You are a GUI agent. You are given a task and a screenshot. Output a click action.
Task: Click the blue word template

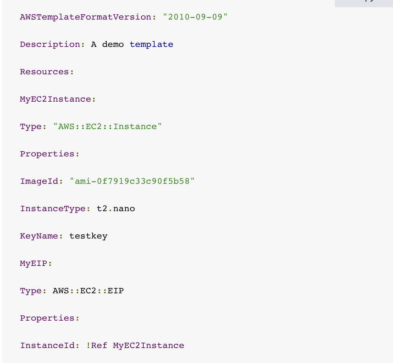[x=151, y=44]
